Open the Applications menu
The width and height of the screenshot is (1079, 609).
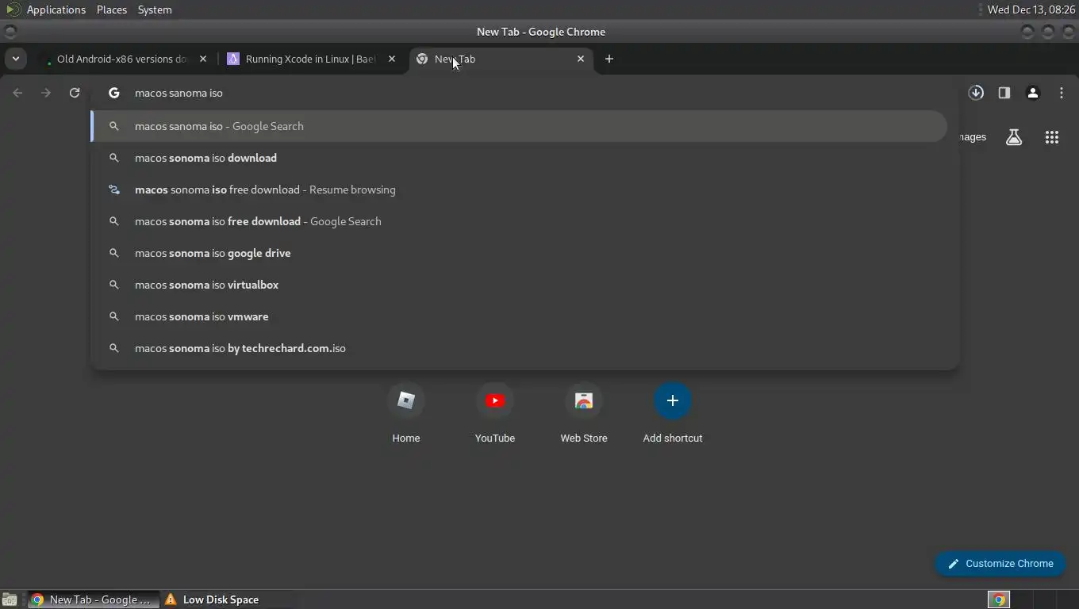coord(56,10)
